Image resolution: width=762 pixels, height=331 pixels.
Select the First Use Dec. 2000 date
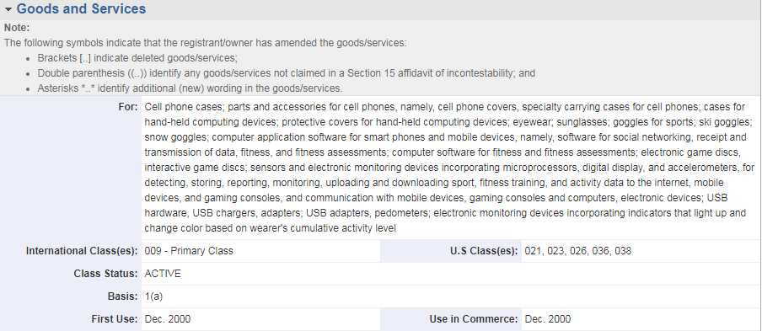pos(168,319)
